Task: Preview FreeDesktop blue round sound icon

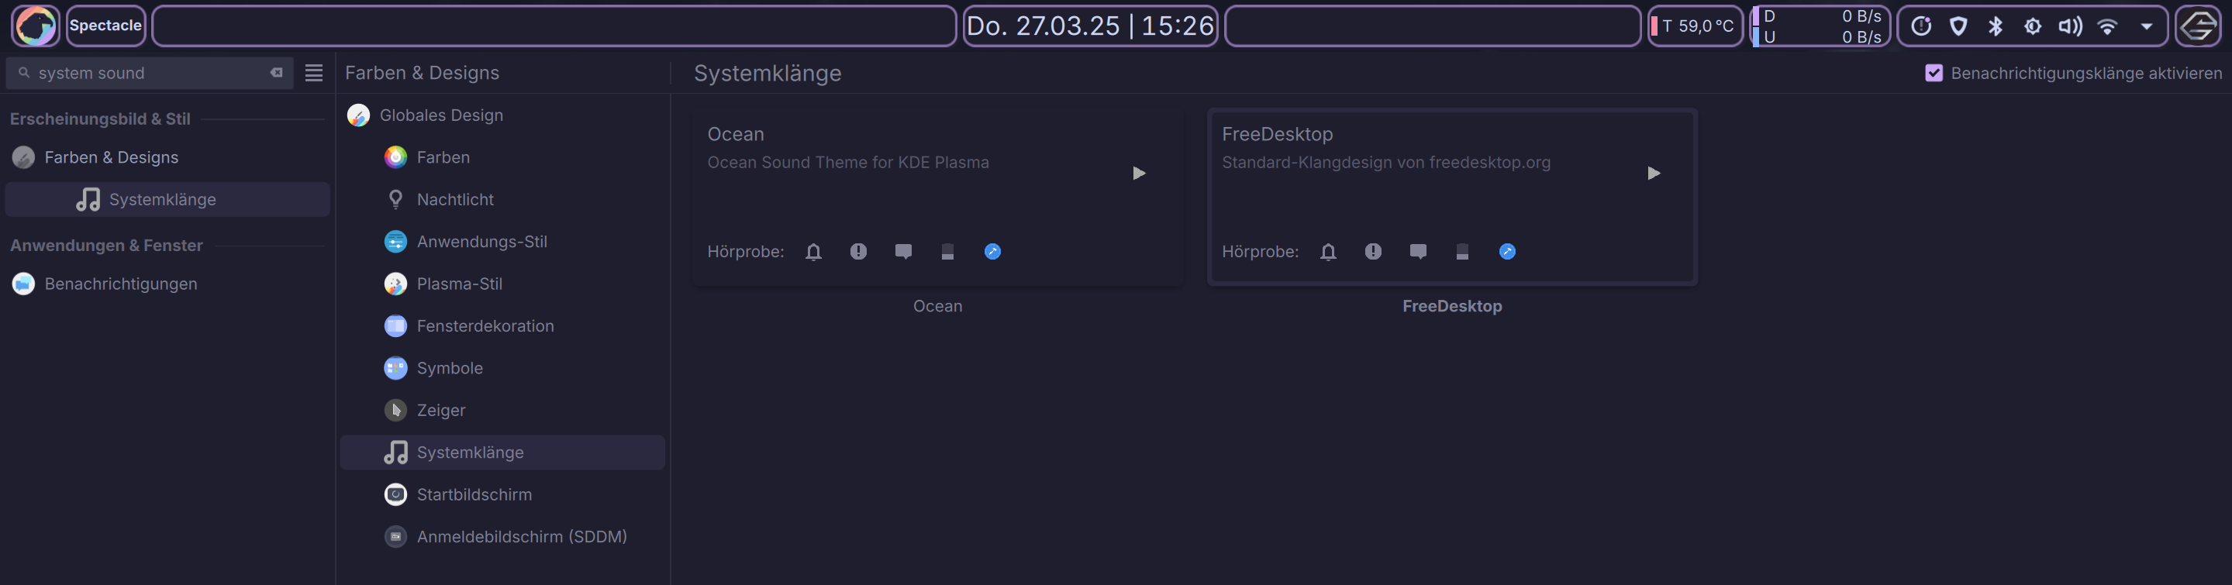Action: [x=1508, y=252]
